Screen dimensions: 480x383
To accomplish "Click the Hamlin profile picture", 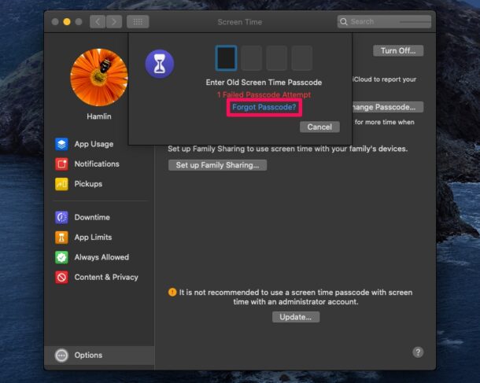I will pyautogui.click(x=98, y=77).
